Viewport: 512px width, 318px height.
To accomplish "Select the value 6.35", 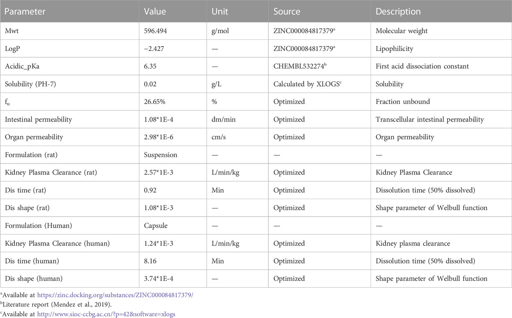I will point(150,66).
